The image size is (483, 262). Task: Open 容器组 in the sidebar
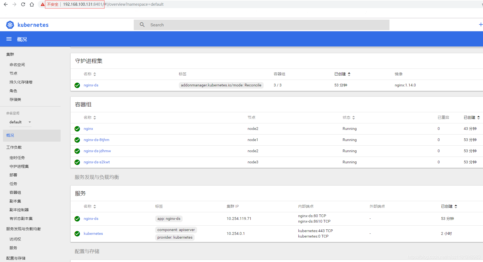click(15, 192)
